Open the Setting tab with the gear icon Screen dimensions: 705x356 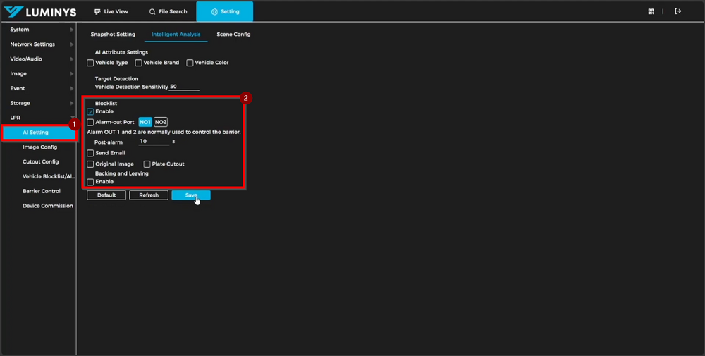pyautogui.click(x=214, y=12)
